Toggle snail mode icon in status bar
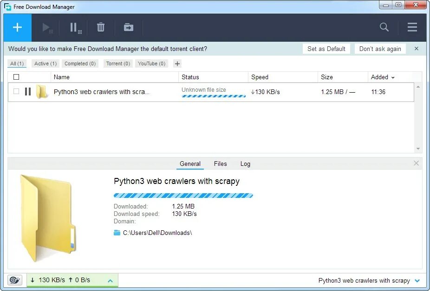Viewport: 430px width, 291px height. click(14, 280)
